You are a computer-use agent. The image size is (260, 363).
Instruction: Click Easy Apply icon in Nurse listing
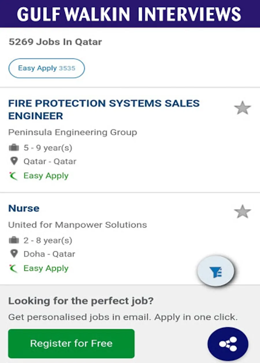pos(13,268)
